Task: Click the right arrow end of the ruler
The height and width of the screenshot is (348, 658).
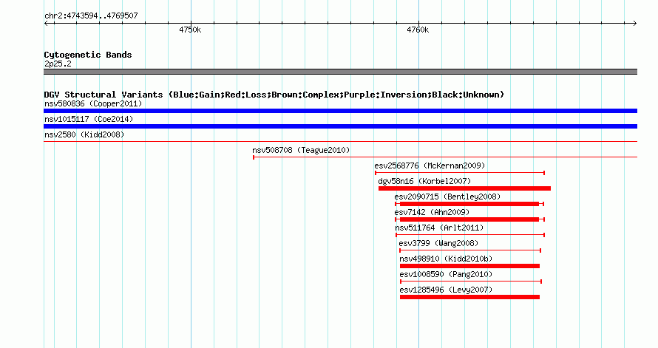Action: [635, 23]
